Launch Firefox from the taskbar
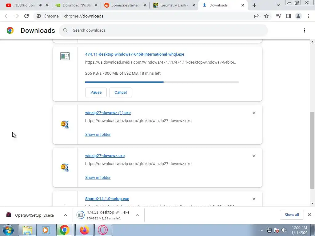The width and height of the screenshot is (315, 236). 84,230
